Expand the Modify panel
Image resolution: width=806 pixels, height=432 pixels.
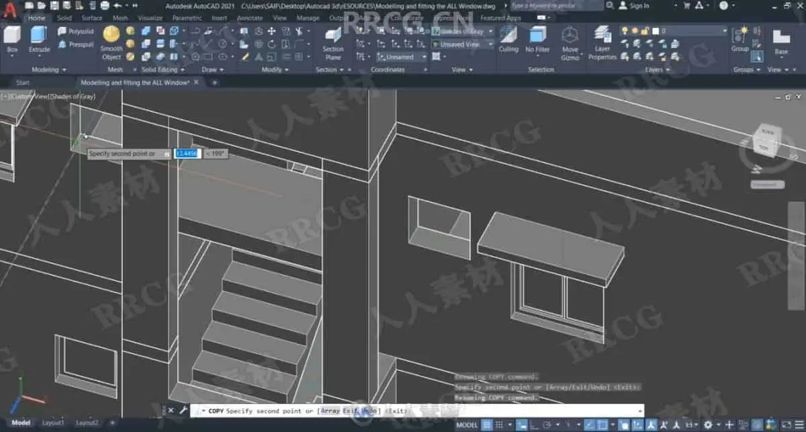coord(275,69)
